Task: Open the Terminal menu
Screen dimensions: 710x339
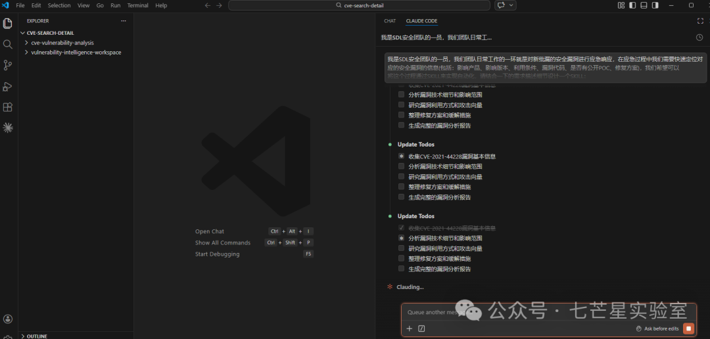Action: [137, 5]
